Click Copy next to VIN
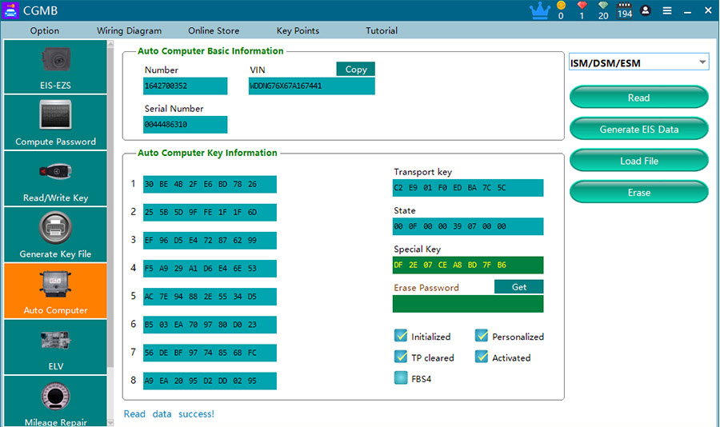 pos(356,70)
